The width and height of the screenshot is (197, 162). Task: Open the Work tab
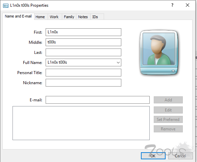(54, 17)
